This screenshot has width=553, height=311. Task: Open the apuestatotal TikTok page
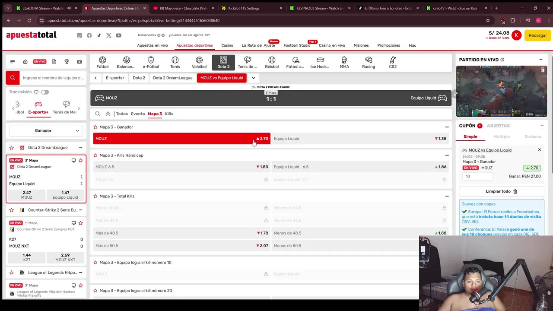(x=99, y=35)
